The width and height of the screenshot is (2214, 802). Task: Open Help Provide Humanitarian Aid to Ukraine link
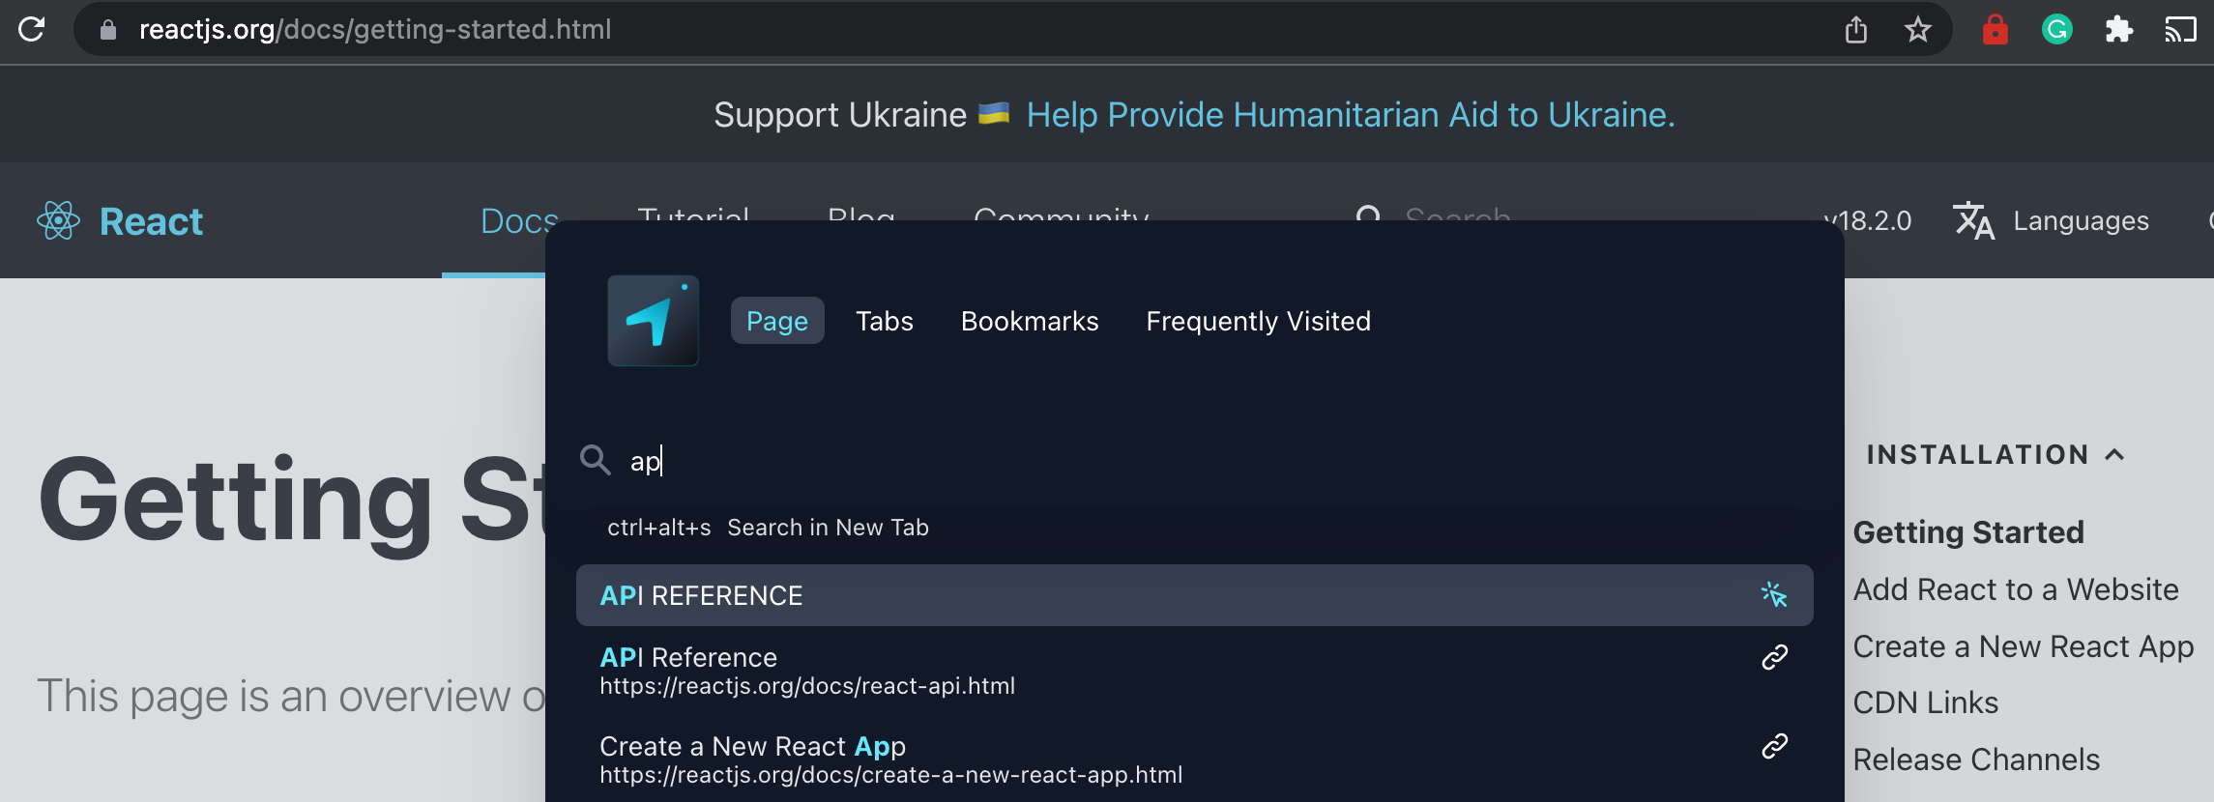(x=1350, y=115)
